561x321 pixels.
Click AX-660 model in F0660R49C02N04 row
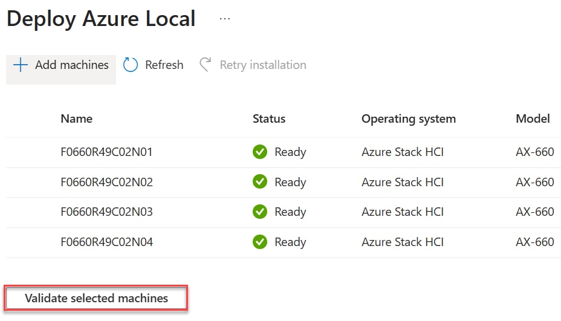[535, 242]
